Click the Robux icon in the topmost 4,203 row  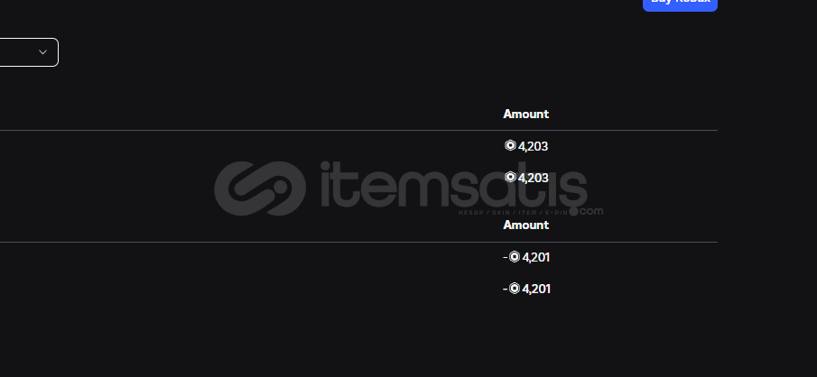510,146
